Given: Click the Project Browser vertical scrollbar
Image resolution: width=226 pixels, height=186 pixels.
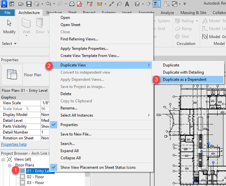Looking at the screenshot, I should [x=87, y=175].
